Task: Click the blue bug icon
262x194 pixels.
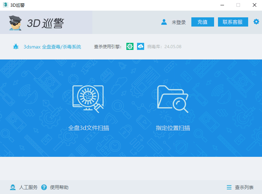Action: [16, 46]
